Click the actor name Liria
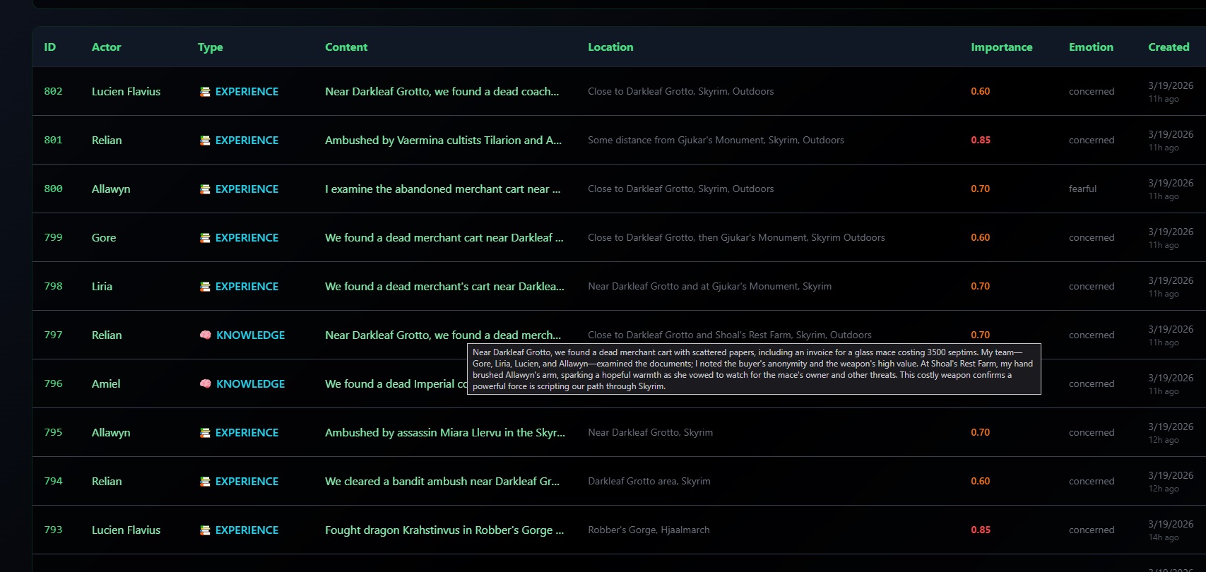Screen dimensions: 1206x572 point(102,287)
